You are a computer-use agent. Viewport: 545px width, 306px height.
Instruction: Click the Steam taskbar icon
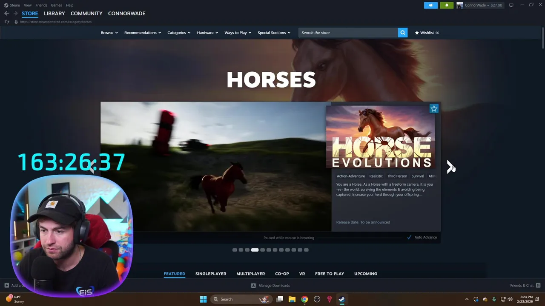pyautogui.click(x=341, y=299)
